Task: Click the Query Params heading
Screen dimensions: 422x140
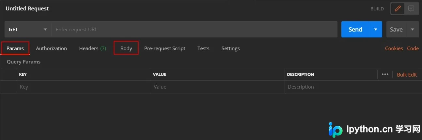Action: [x=23, y=62]
